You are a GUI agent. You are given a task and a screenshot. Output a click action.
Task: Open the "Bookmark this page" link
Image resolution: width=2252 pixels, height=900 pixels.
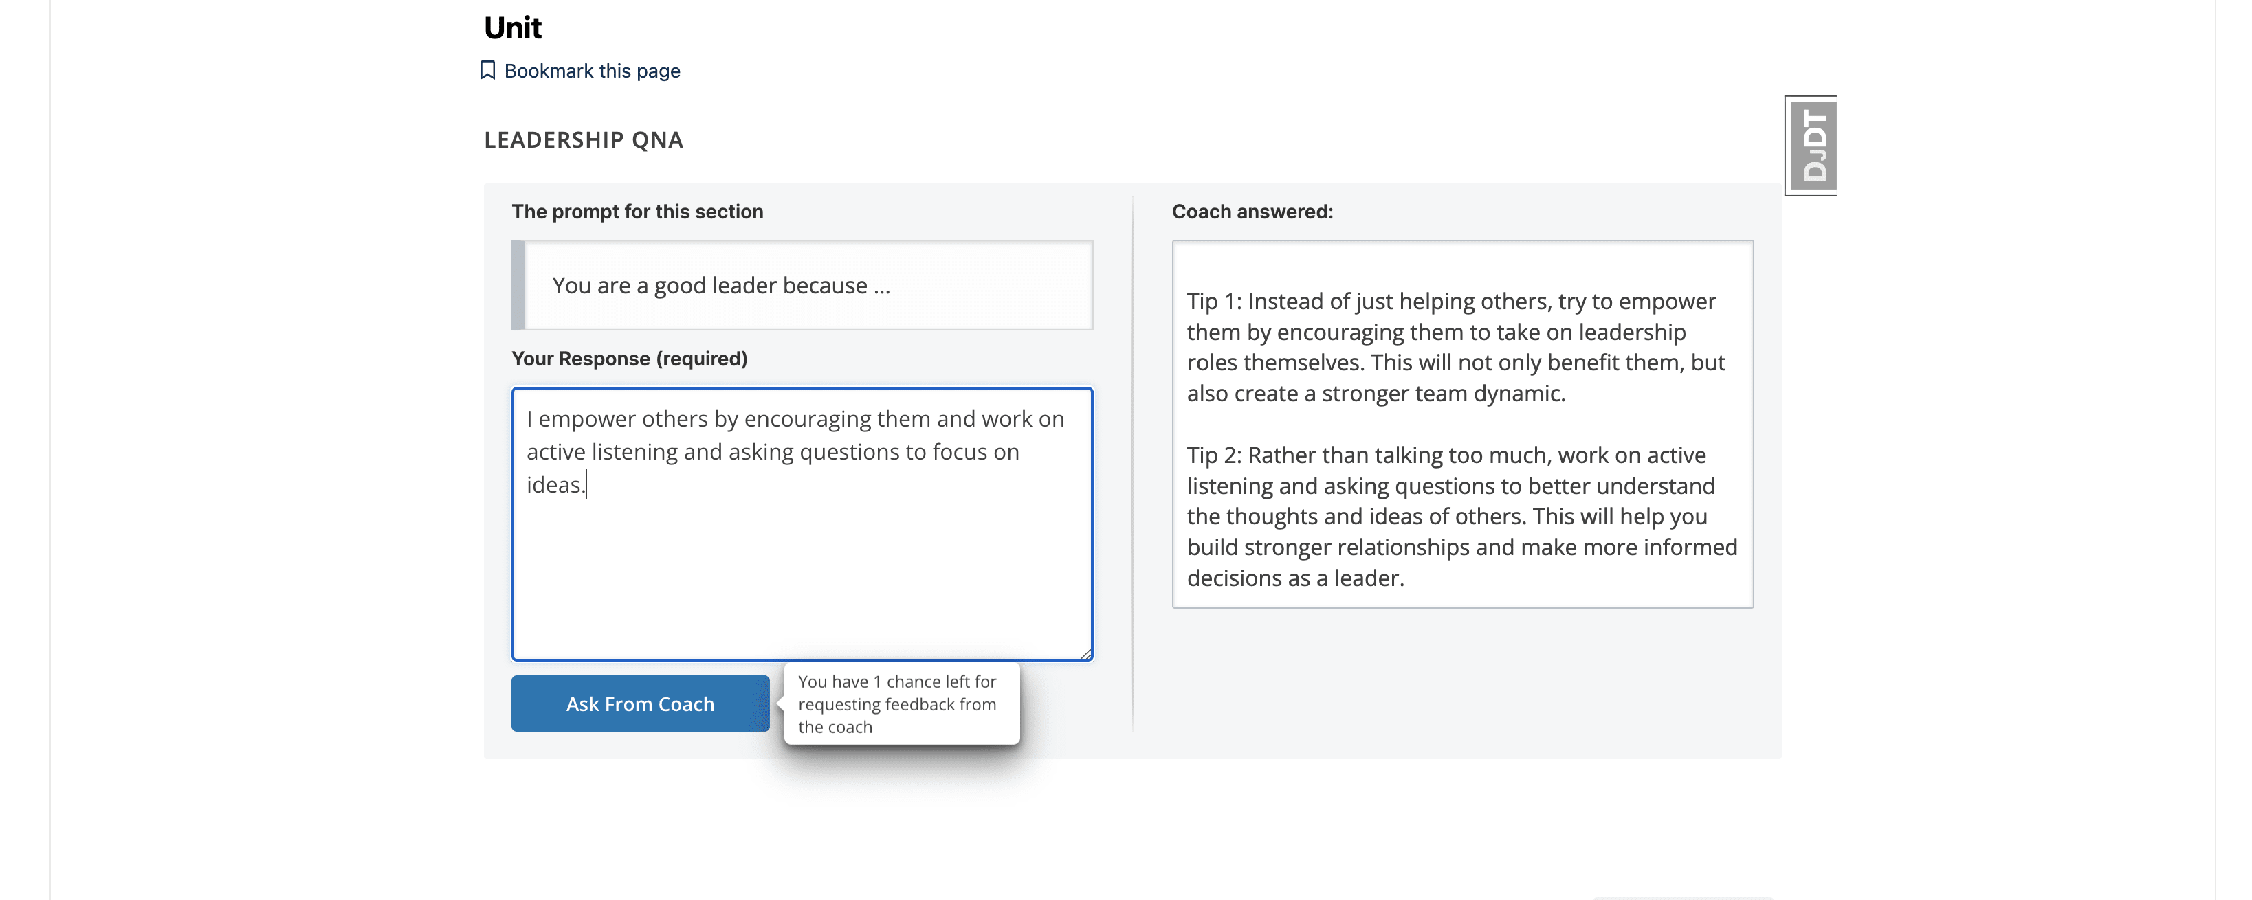(592, 71)
